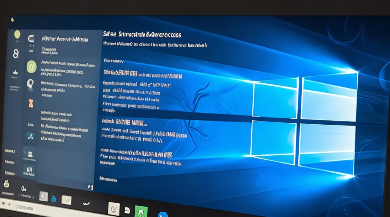Click the white C-shaped icon atop list

coord(31,39)
